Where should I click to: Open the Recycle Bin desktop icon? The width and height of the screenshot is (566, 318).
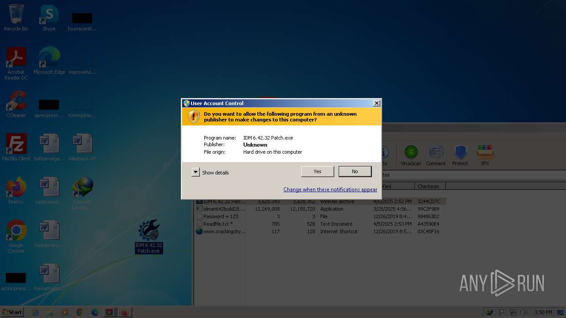tap(16, 18)
